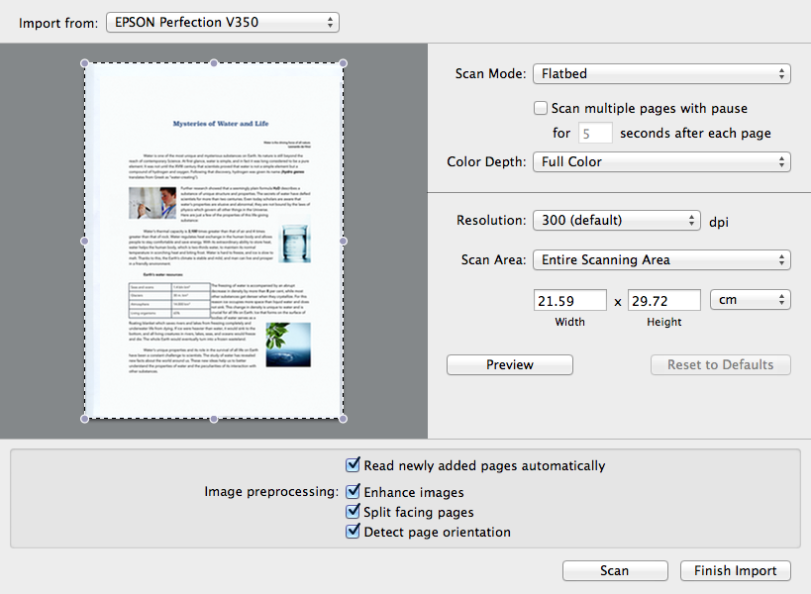
Task: Click Finish Import
Action: pyautogui.click(x=735, y=570)
